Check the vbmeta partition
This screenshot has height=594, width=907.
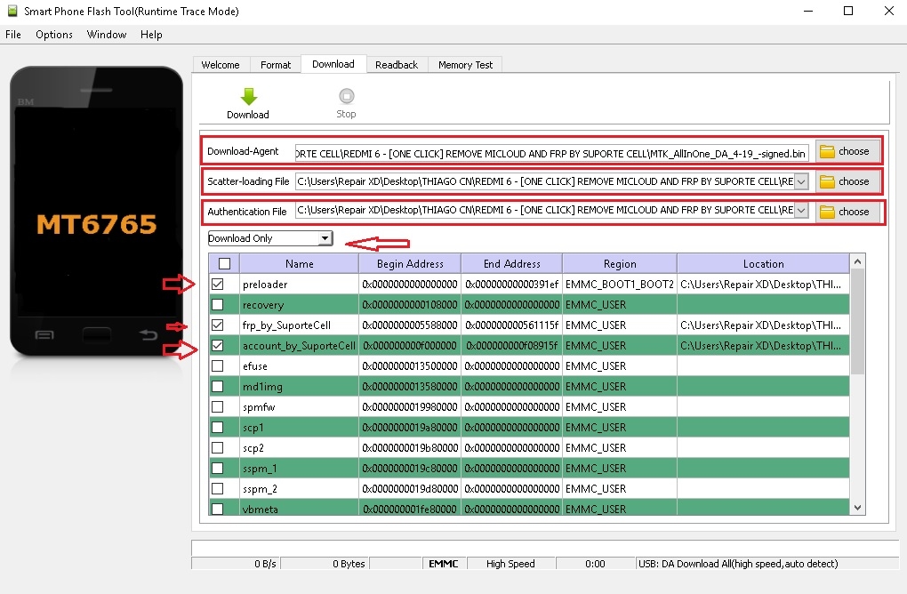[x=218, y=509]
